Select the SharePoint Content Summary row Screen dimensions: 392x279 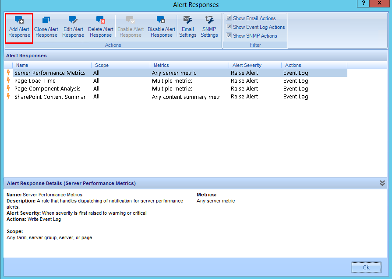(50, 97)
